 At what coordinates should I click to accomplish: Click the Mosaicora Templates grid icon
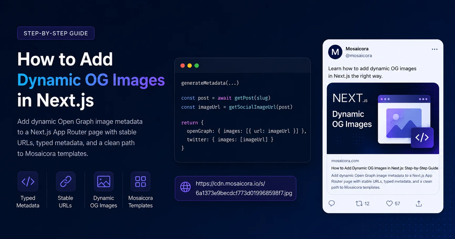click(140, 181)
